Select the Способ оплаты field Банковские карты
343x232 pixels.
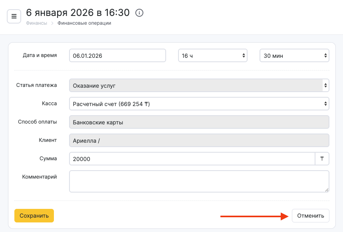click(x=199, y=122)
